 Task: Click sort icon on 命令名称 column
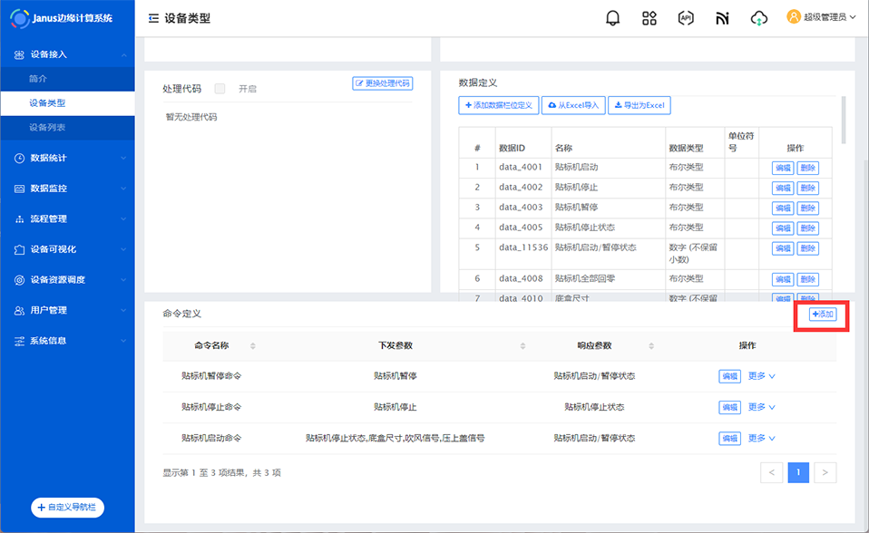(x=253, y=346)
